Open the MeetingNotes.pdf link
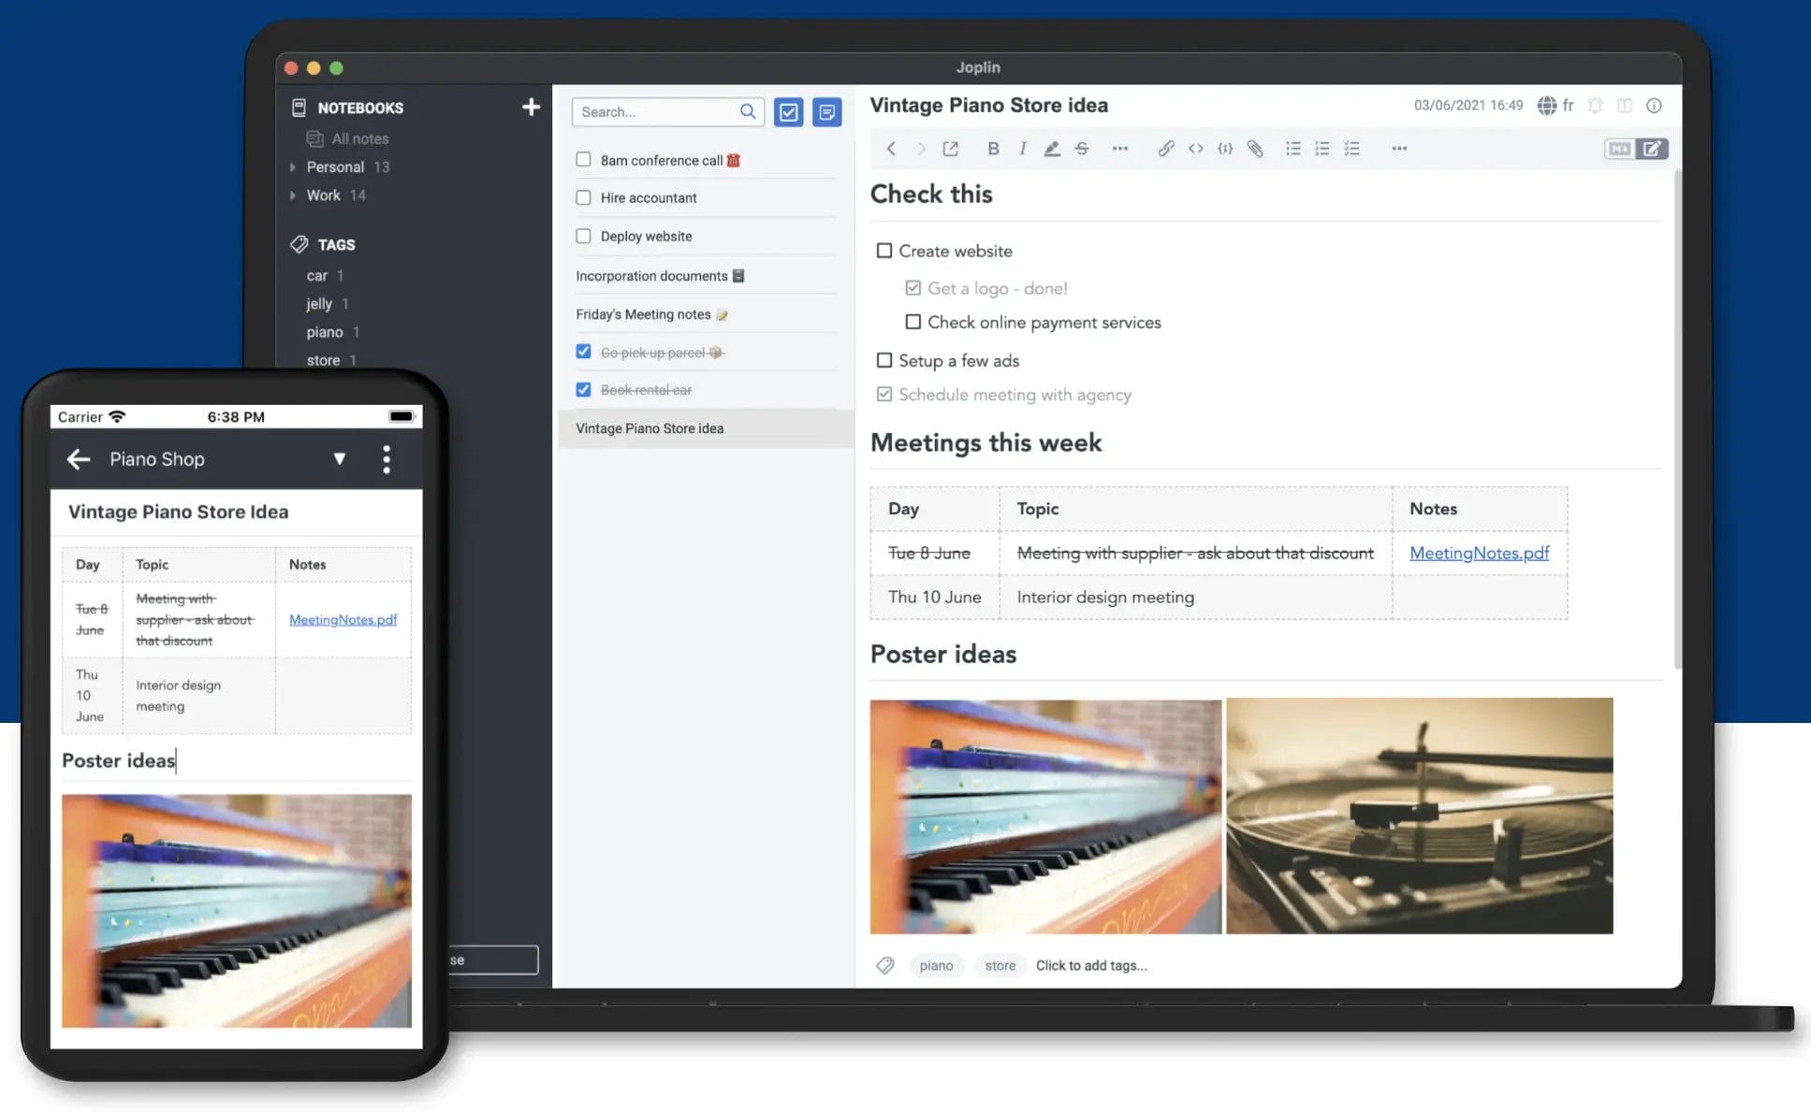This screenshot has height=1112, width=1811. point(1479,553)
